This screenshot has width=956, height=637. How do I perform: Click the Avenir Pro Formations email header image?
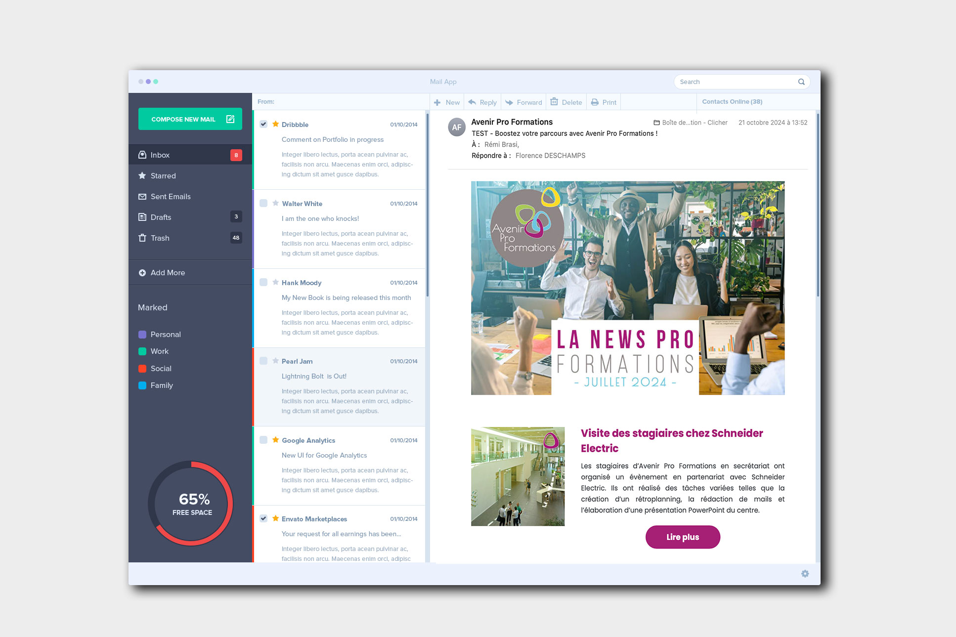(x=628, y=288)
